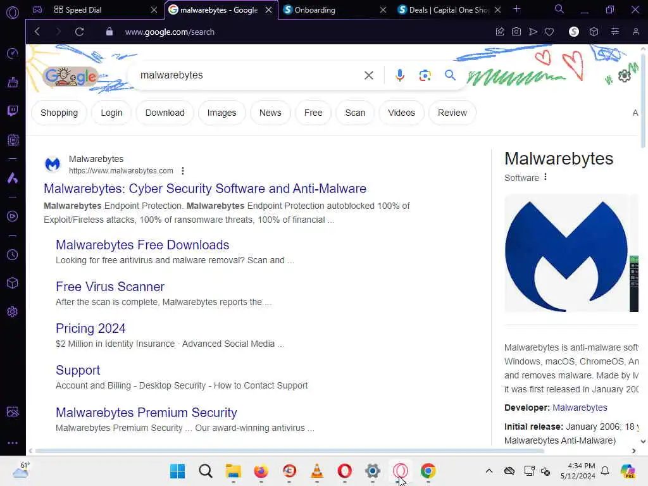Image resolution: width=648 pixels, height=486 pixels.
Task: Open Twitch panel in sidebar
Action: pos(13,111)
